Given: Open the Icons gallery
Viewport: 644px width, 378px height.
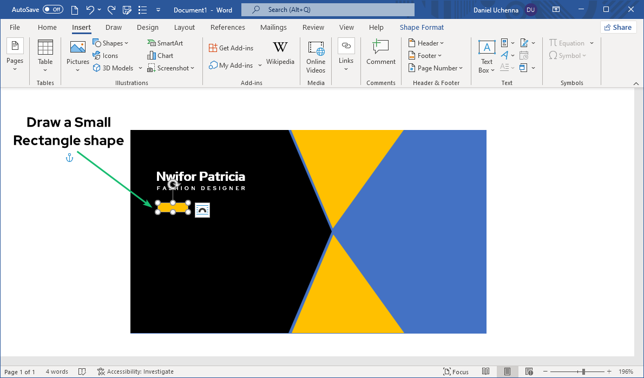Looking at the screenshot, I should tap(106, 55).
